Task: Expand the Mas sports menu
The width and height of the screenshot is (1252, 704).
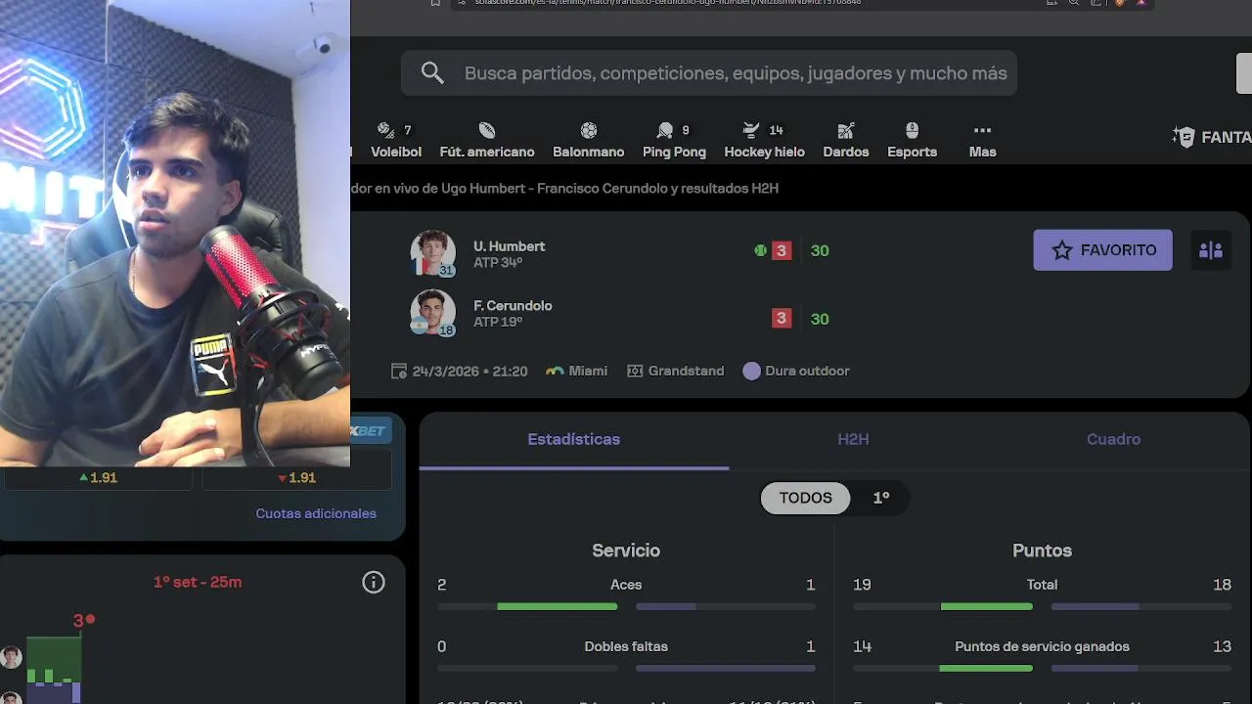Action: click(x=982, y=141)
